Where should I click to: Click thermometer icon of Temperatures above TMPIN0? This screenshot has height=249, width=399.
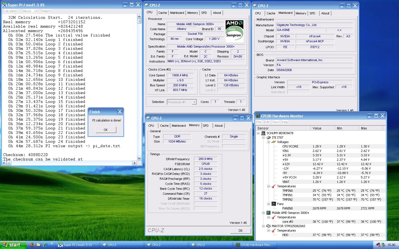tap(274, 186)
